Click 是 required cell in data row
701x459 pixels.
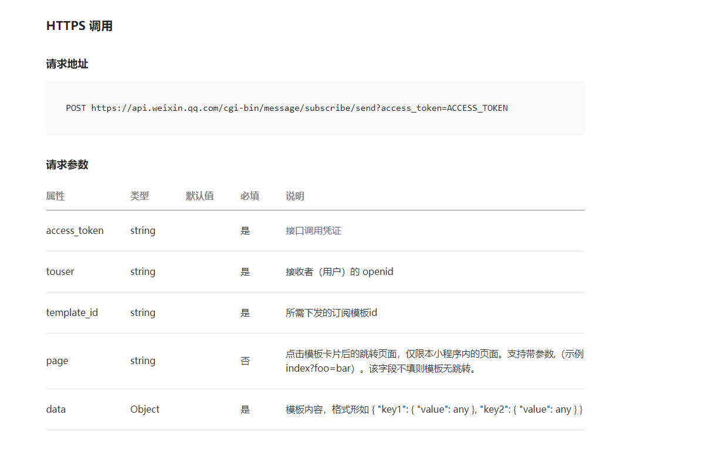tap(245, 409)
